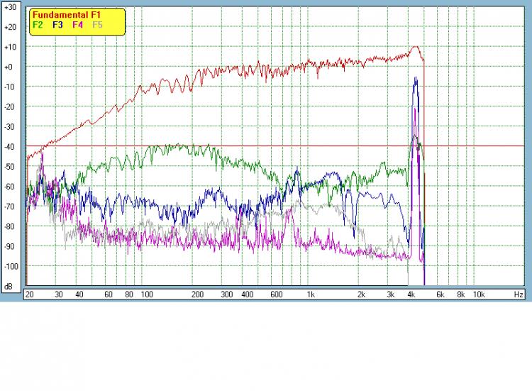532x391 pixels.
Task: Click the 1k frequency label
Action: point(311,294)
